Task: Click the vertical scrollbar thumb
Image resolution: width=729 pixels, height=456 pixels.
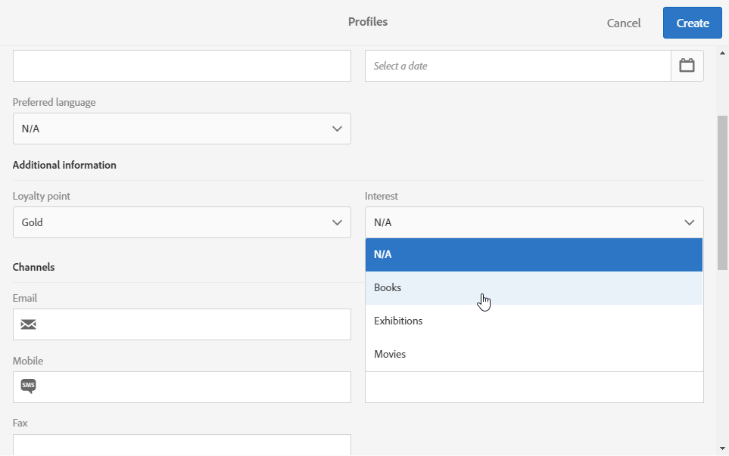Action: [722, 193]
